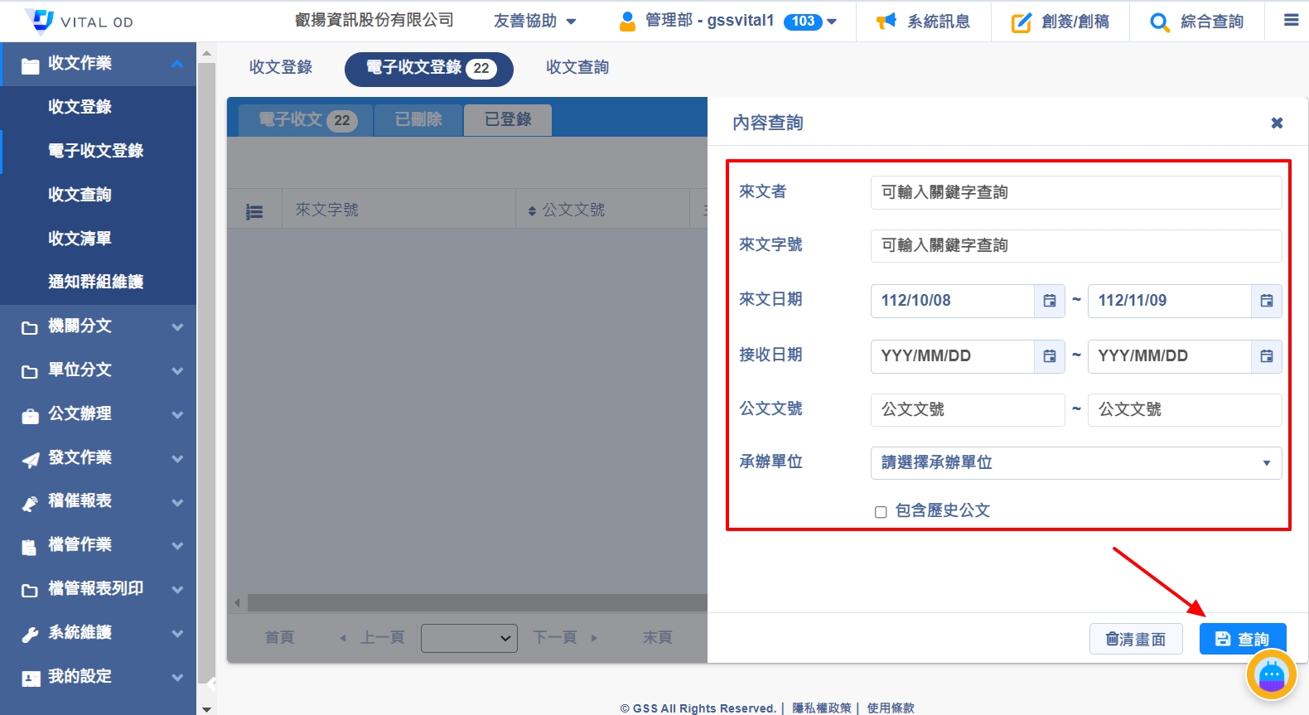The height and width of the screenshot is (715, 1309).
Task: Open calendar picker for 來文日期 end date
Action: pyautogui.click(x=1266, y=301)
